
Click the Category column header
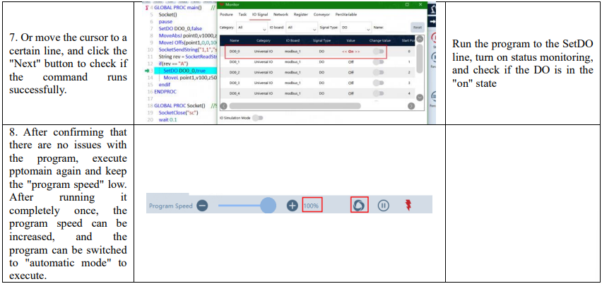tap(263, 40)
